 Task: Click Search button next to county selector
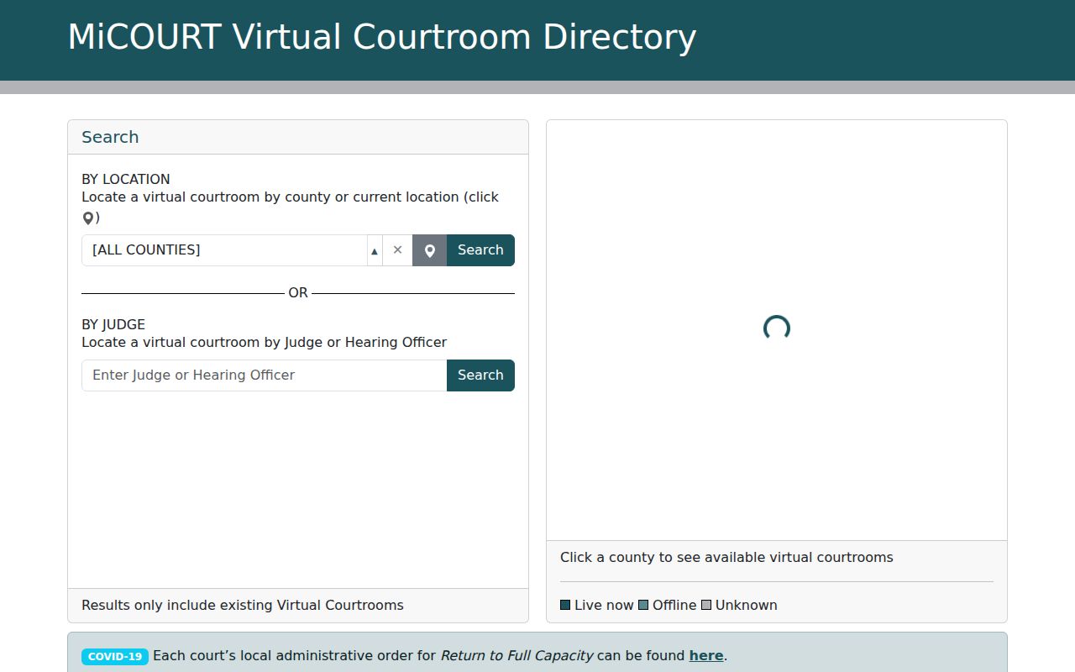click(x=480, y=250)
